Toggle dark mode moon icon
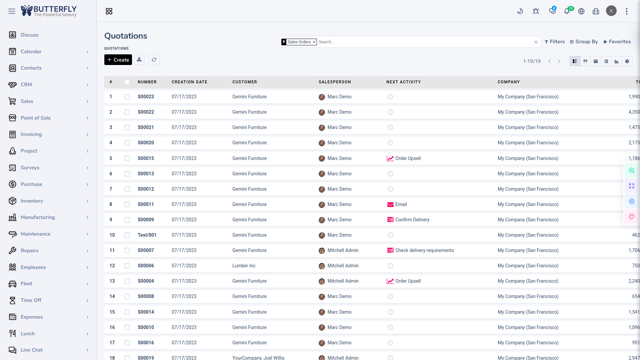This screenshot has width=640, height=360. 520,11
